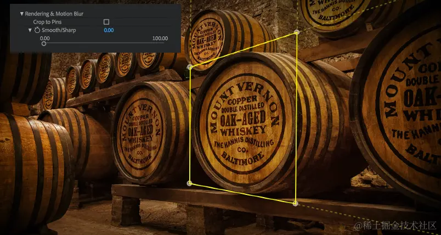Click the Rendering & Motion Blur label
This screenshot has height=235, width=441.
pos(54,14)
